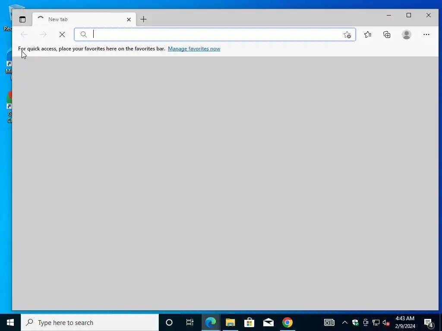Open the profile avatar menu
This screenshot has width=442, height=331.
407,34
